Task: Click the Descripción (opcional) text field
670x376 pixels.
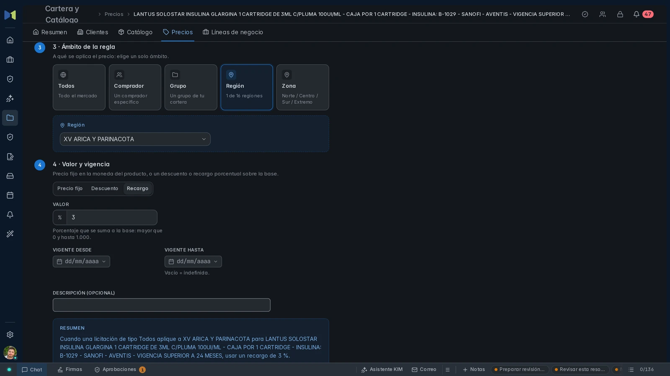Action: click(x=162, y=305)
